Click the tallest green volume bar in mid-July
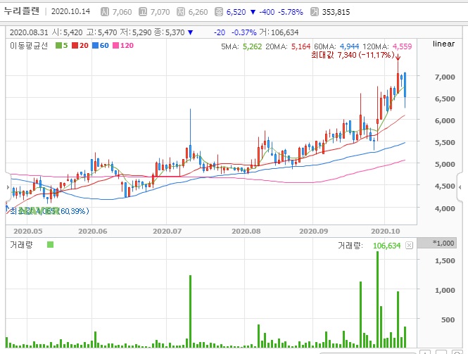468x354 pixels. 191,311
